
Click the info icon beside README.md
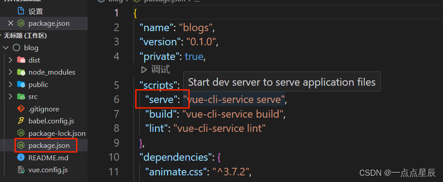[x=21, y=157]
